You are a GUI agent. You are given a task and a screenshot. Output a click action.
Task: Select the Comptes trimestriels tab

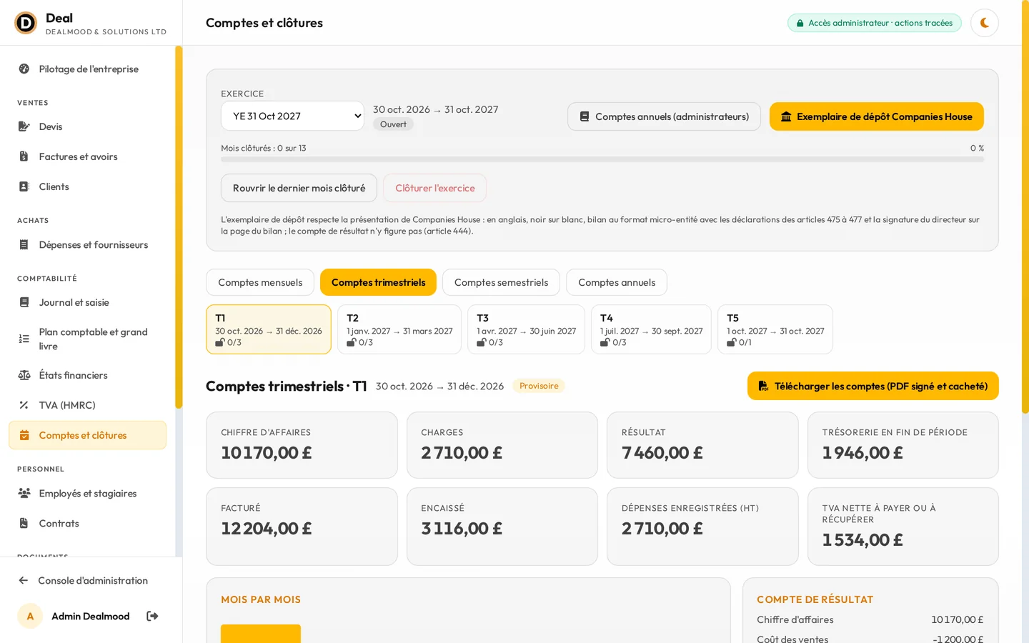tap(378, 282)
